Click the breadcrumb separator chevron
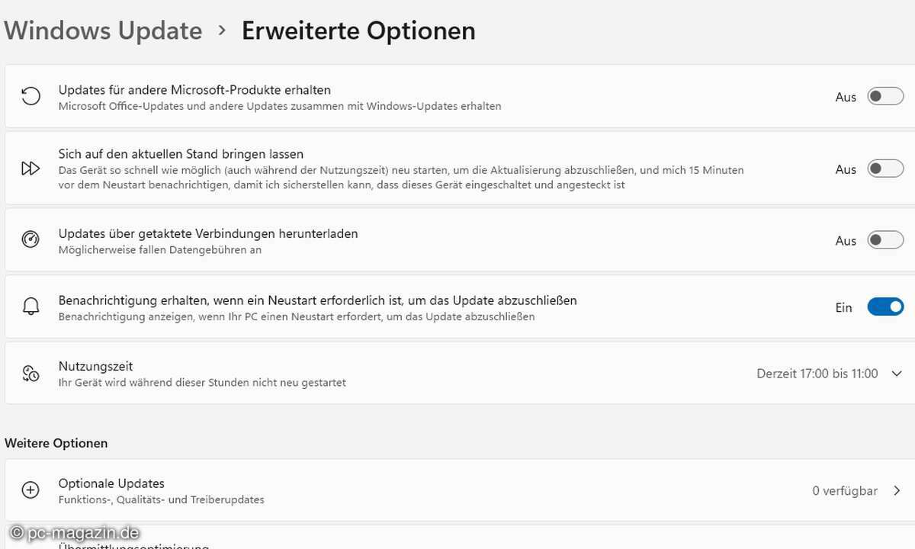Screen dimensions: 915x549 coord(222,30)
